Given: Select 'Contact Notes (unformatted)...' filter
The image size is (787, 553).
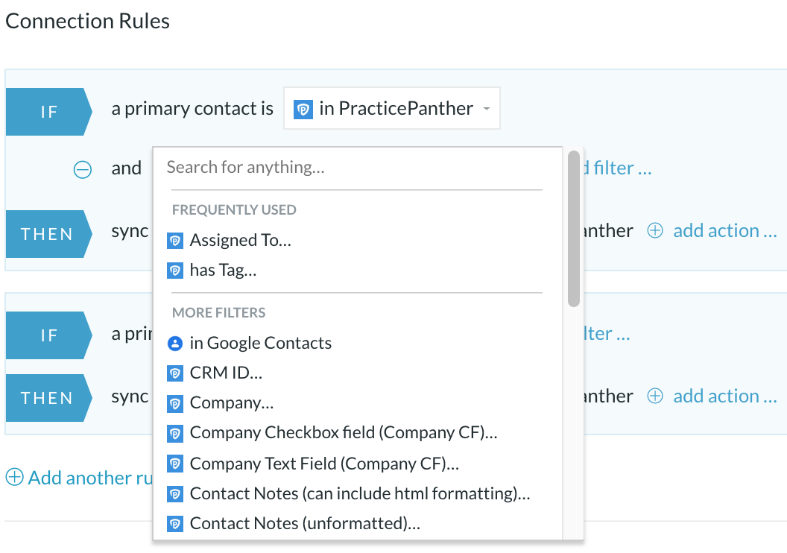Looking at the screenshot, I should 305,524.
